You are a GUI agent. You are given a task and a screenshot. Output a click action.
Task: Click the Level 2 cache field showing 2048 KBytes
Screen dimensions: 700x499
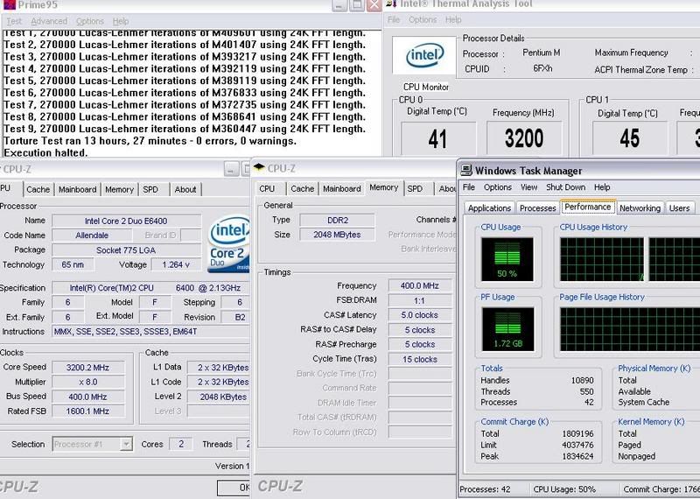click(x=219, y=397)
